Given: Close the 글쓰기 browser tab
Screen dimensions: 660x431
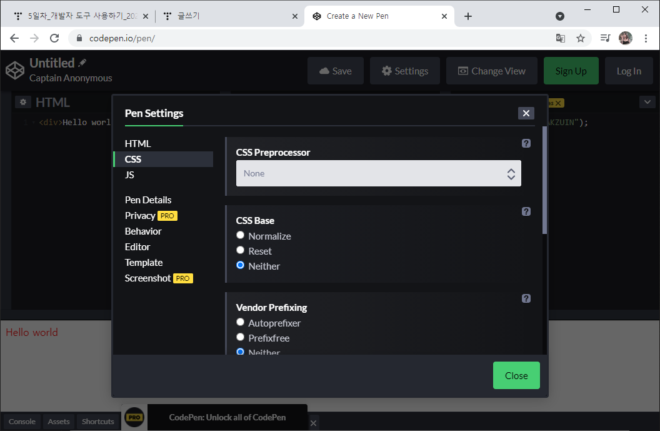Looking at the screenshot, I should click(x=294, y=16).
